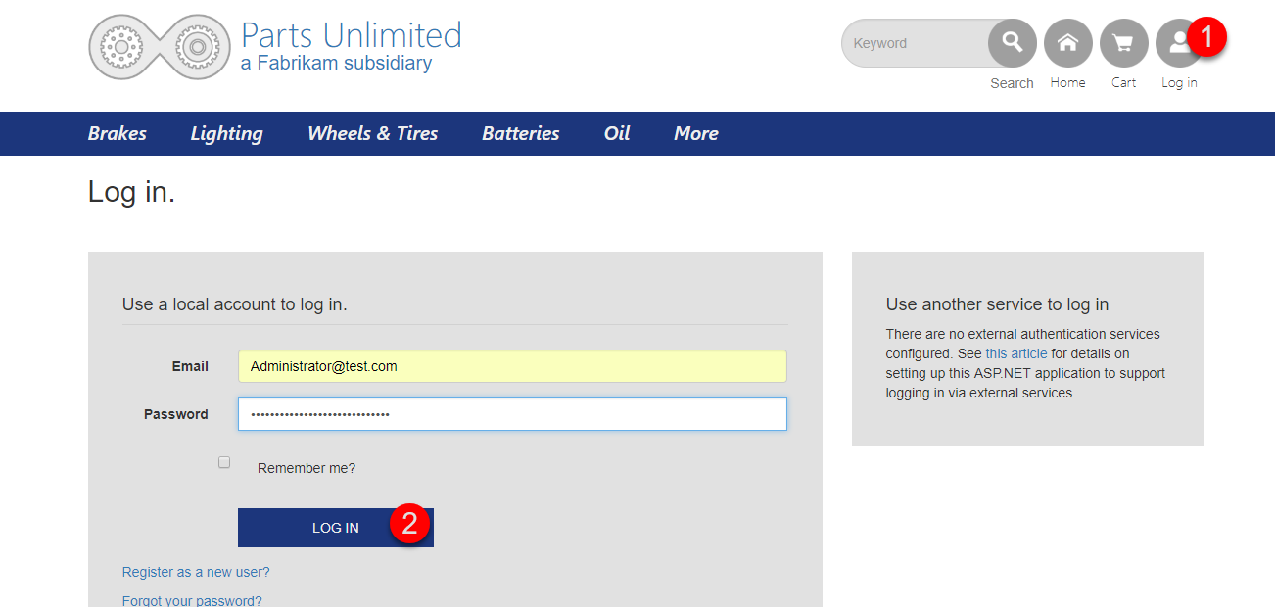Image resolution: width=1275 pixels, height=607 pixels.
Task: Browse the Batteries category
Action: point(521,133)
